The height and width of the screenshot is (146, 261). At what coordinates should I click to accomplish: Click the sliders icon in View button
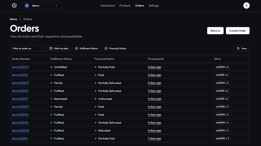pyautogui.click(x=238, y=49)
